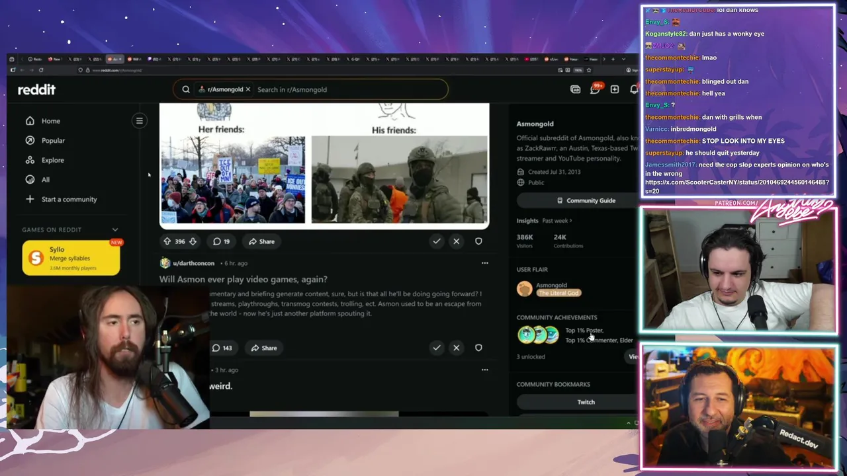Image resolution: width=847 pixels, height=476 pixels.
Task: Open 'Will Asmon ever play video games, again?'
Action: click(x=243, y=280)
